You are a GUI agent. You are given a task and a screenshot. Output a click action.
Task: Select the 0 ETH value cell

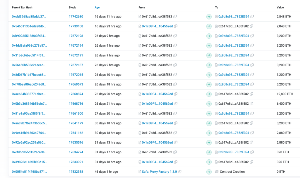pos(281,172)
